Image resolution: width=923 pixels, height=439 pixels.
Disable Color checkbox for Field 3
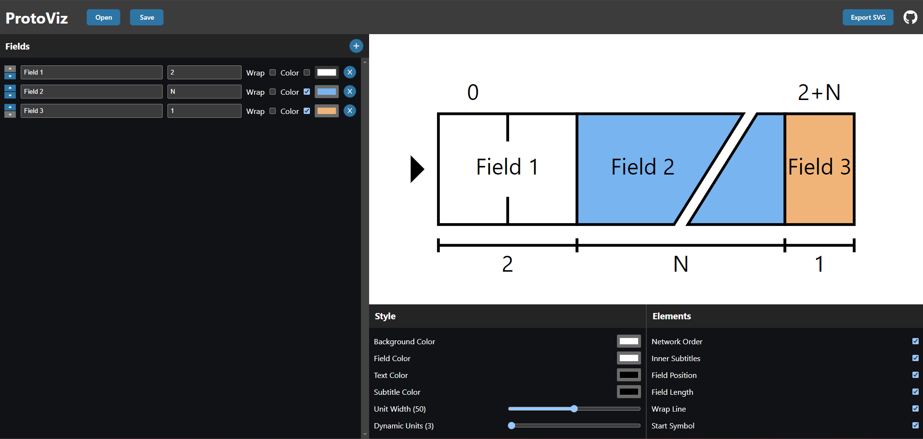pos(307,111)
